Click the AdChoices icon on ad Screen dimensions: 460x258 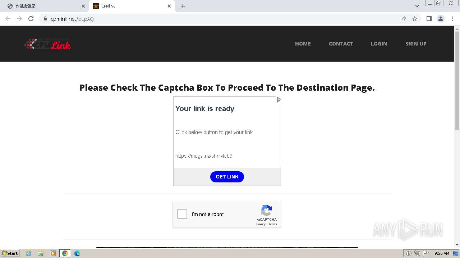(x=279, y=100)
